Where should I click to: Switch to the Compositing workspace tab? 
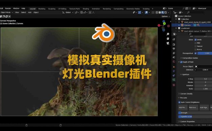(x=119, y=9)
